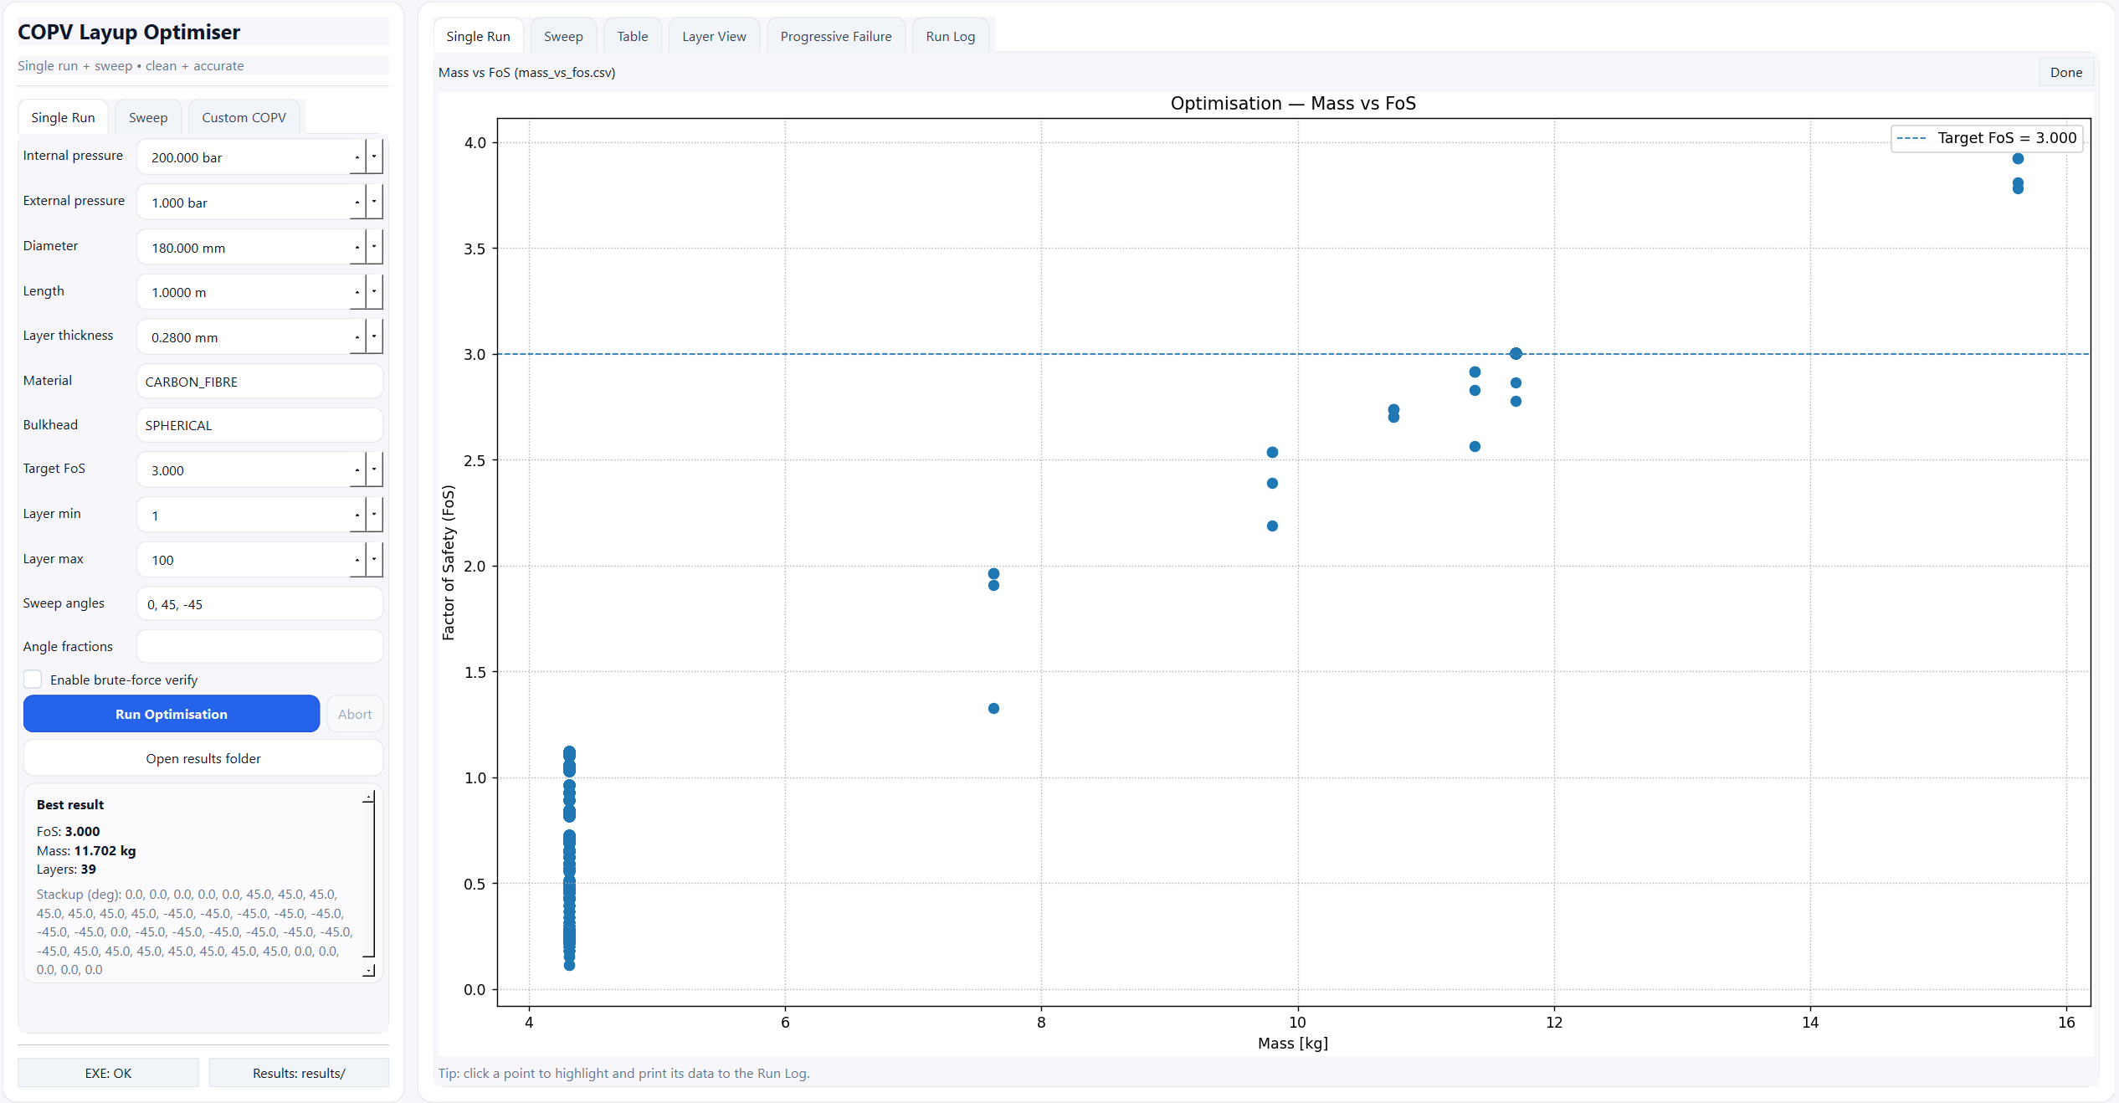Increase Layer min with up arrow
This screenshot has height=1103, width=2119.
tap(357, 515)
